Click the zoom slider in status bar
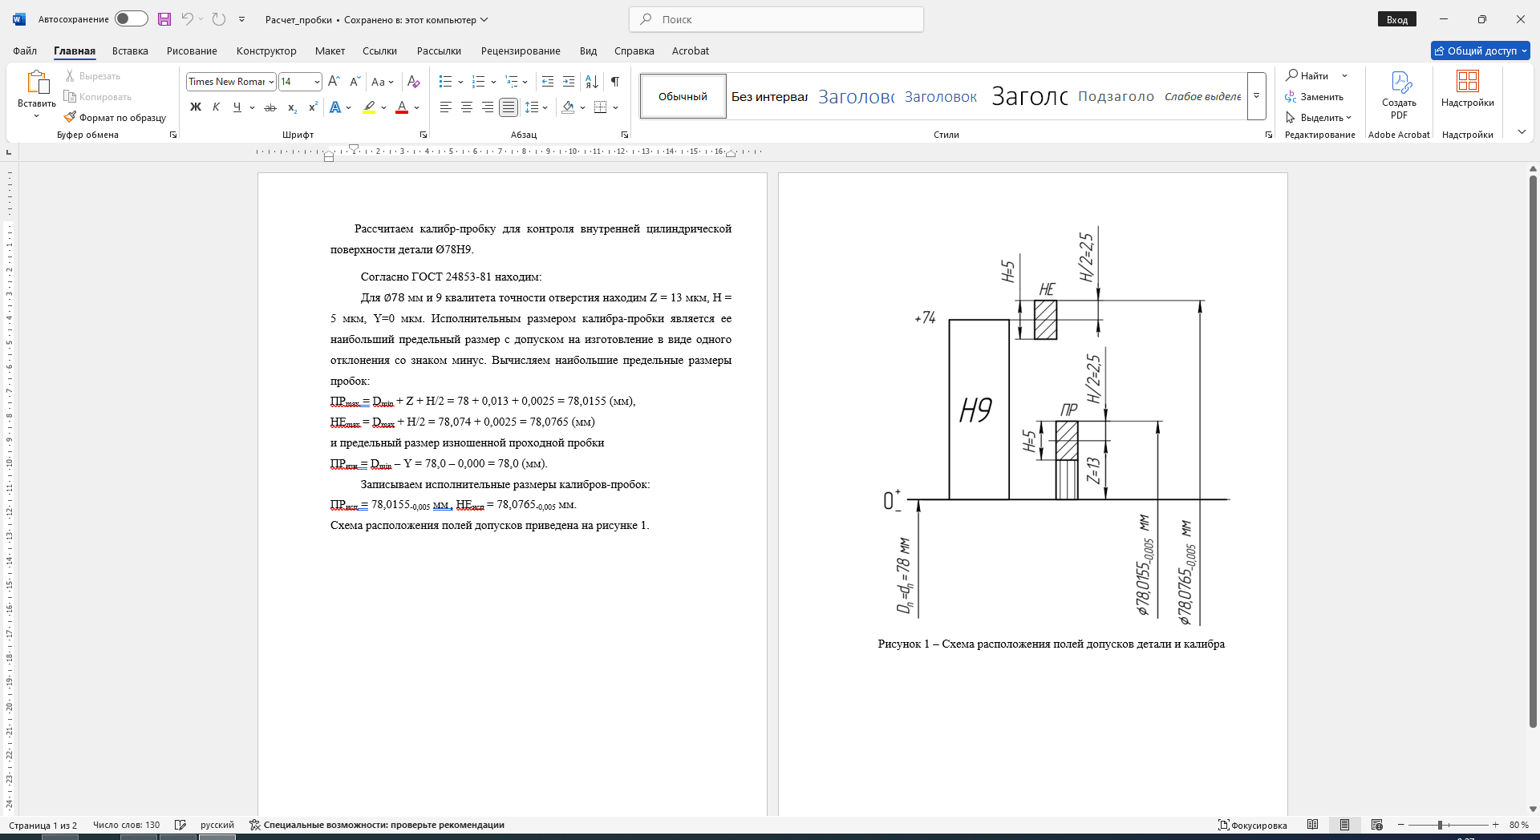1540x840 pixels. pyautogui.click(x=1448, y=825)
